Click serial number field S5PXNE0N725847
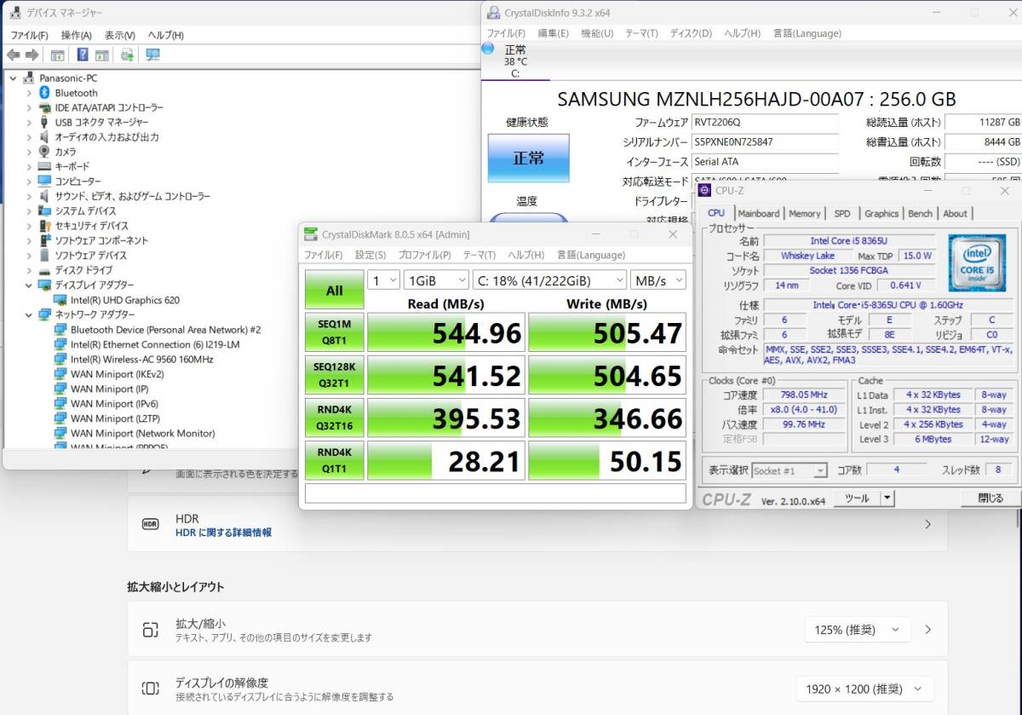 tap(764, 141)
